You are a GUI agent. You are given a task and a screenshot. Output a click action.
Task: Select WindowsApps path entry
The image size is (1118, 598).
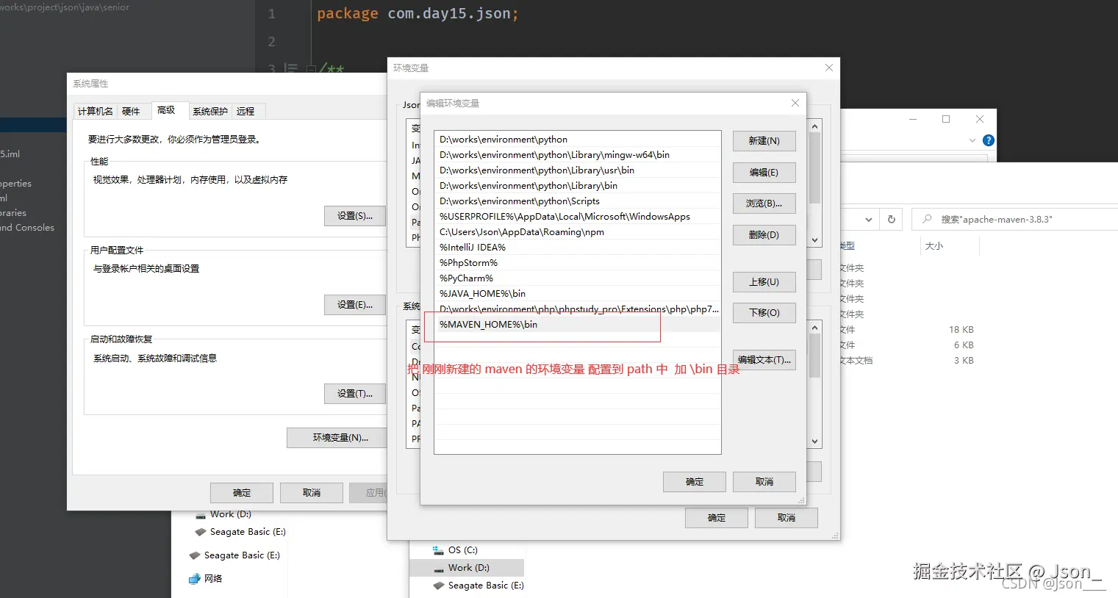(x=577, y=217)
